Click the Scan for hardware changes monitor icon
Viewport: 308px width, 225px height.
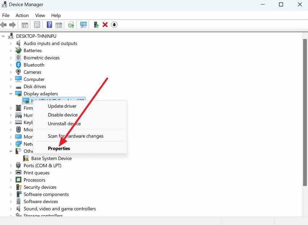(83, 25)
